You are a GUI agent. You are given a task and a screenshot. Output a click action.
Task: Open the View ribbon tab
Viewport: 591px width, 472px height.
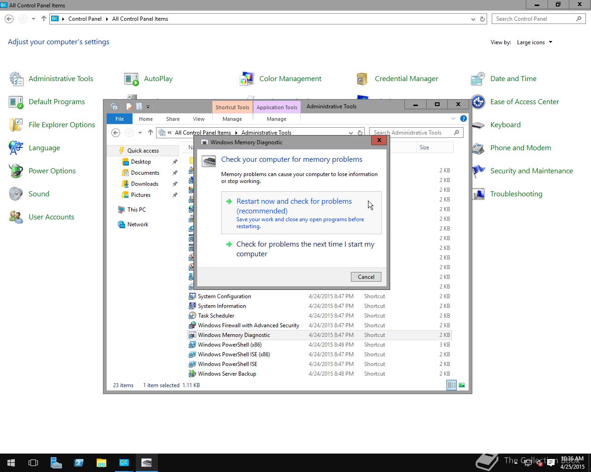click(x=199, y=119)
